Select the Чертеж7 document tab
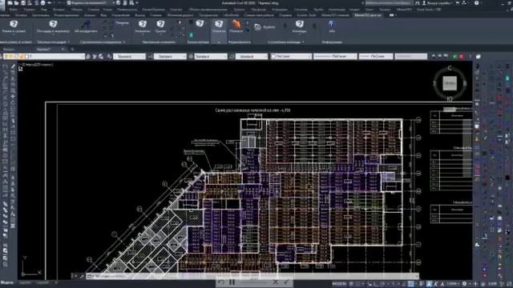 pos(43,50)
